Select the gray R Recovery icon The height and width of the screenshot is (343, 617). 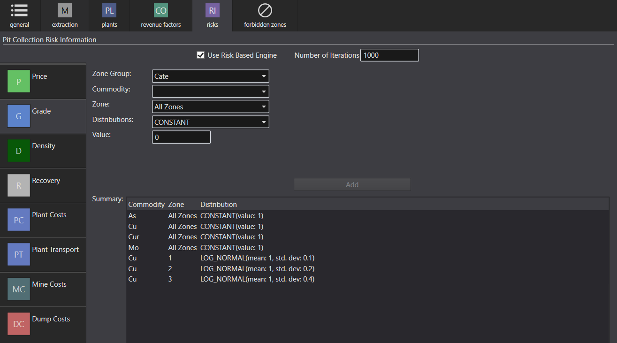tap(19, 185)
